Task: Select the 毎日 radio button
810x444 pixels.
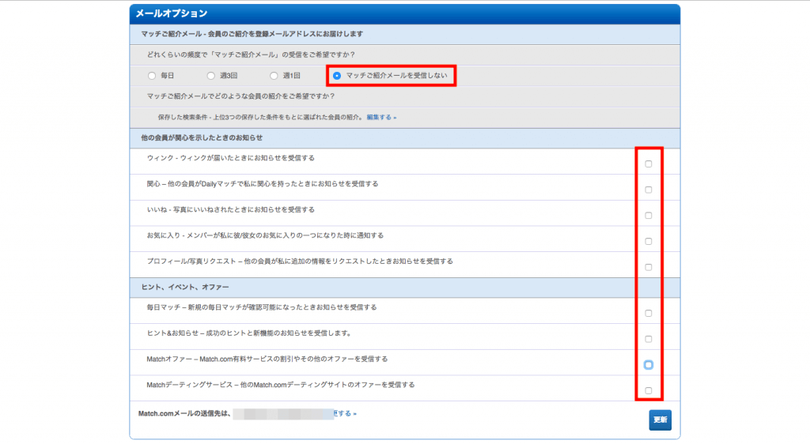Action: click(152, 76)
